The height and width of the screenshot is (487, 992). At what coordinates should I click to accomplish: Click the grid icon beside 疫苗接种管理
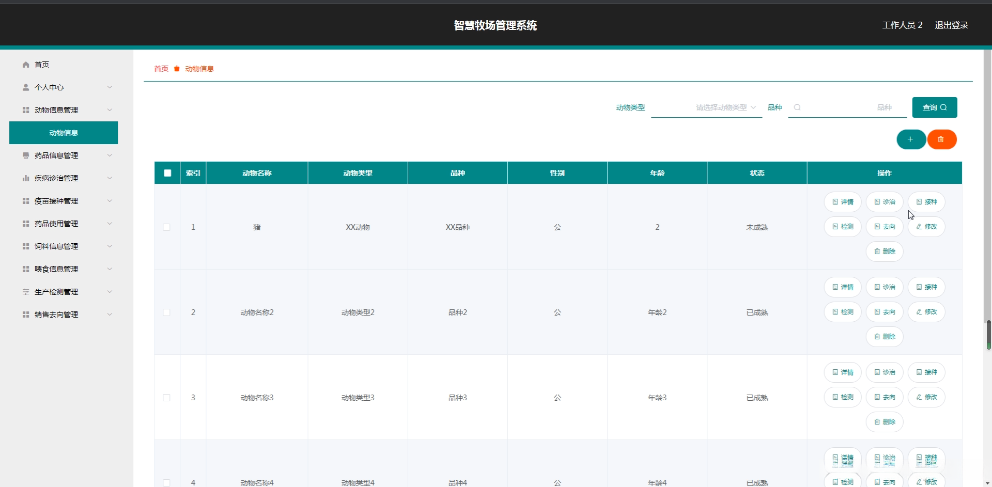click(26, 201)
